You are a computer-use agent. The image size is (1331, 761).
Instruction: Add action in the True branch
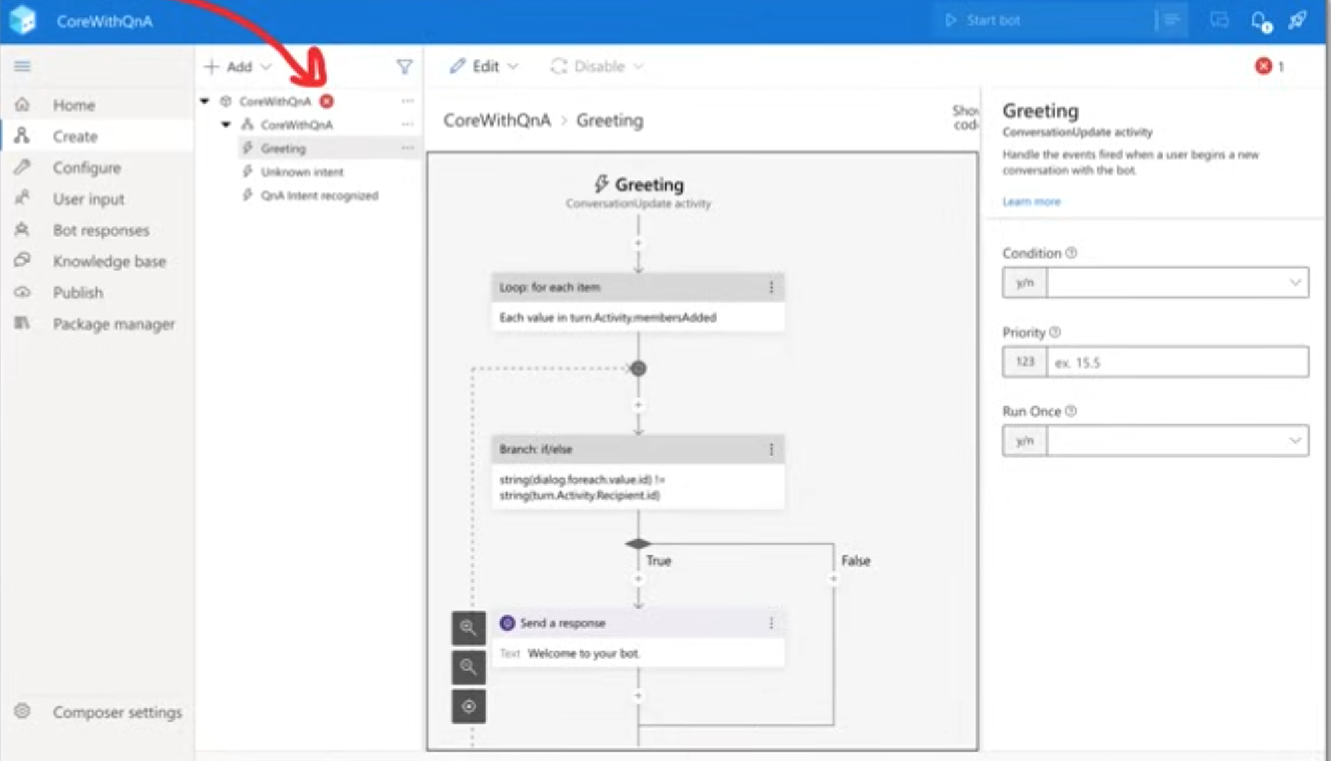(x=638, y=579)
